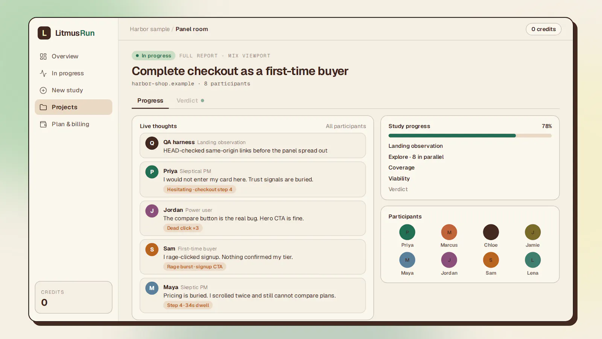Click the LitmusRun logo badge
This screenshot has width=602, height=339.
click(44, 33)
